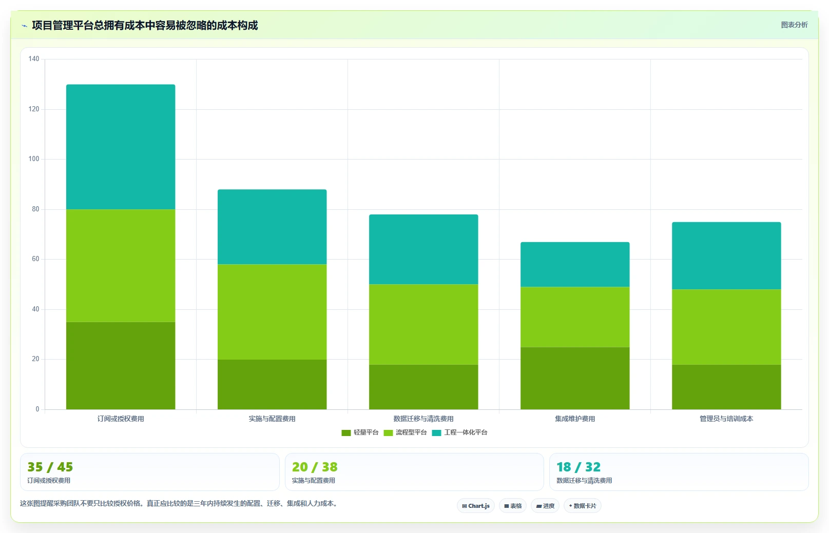Click the lime segment of 订阅或授权费用 bar
The image size is (829, 533).
click(121, 266)
